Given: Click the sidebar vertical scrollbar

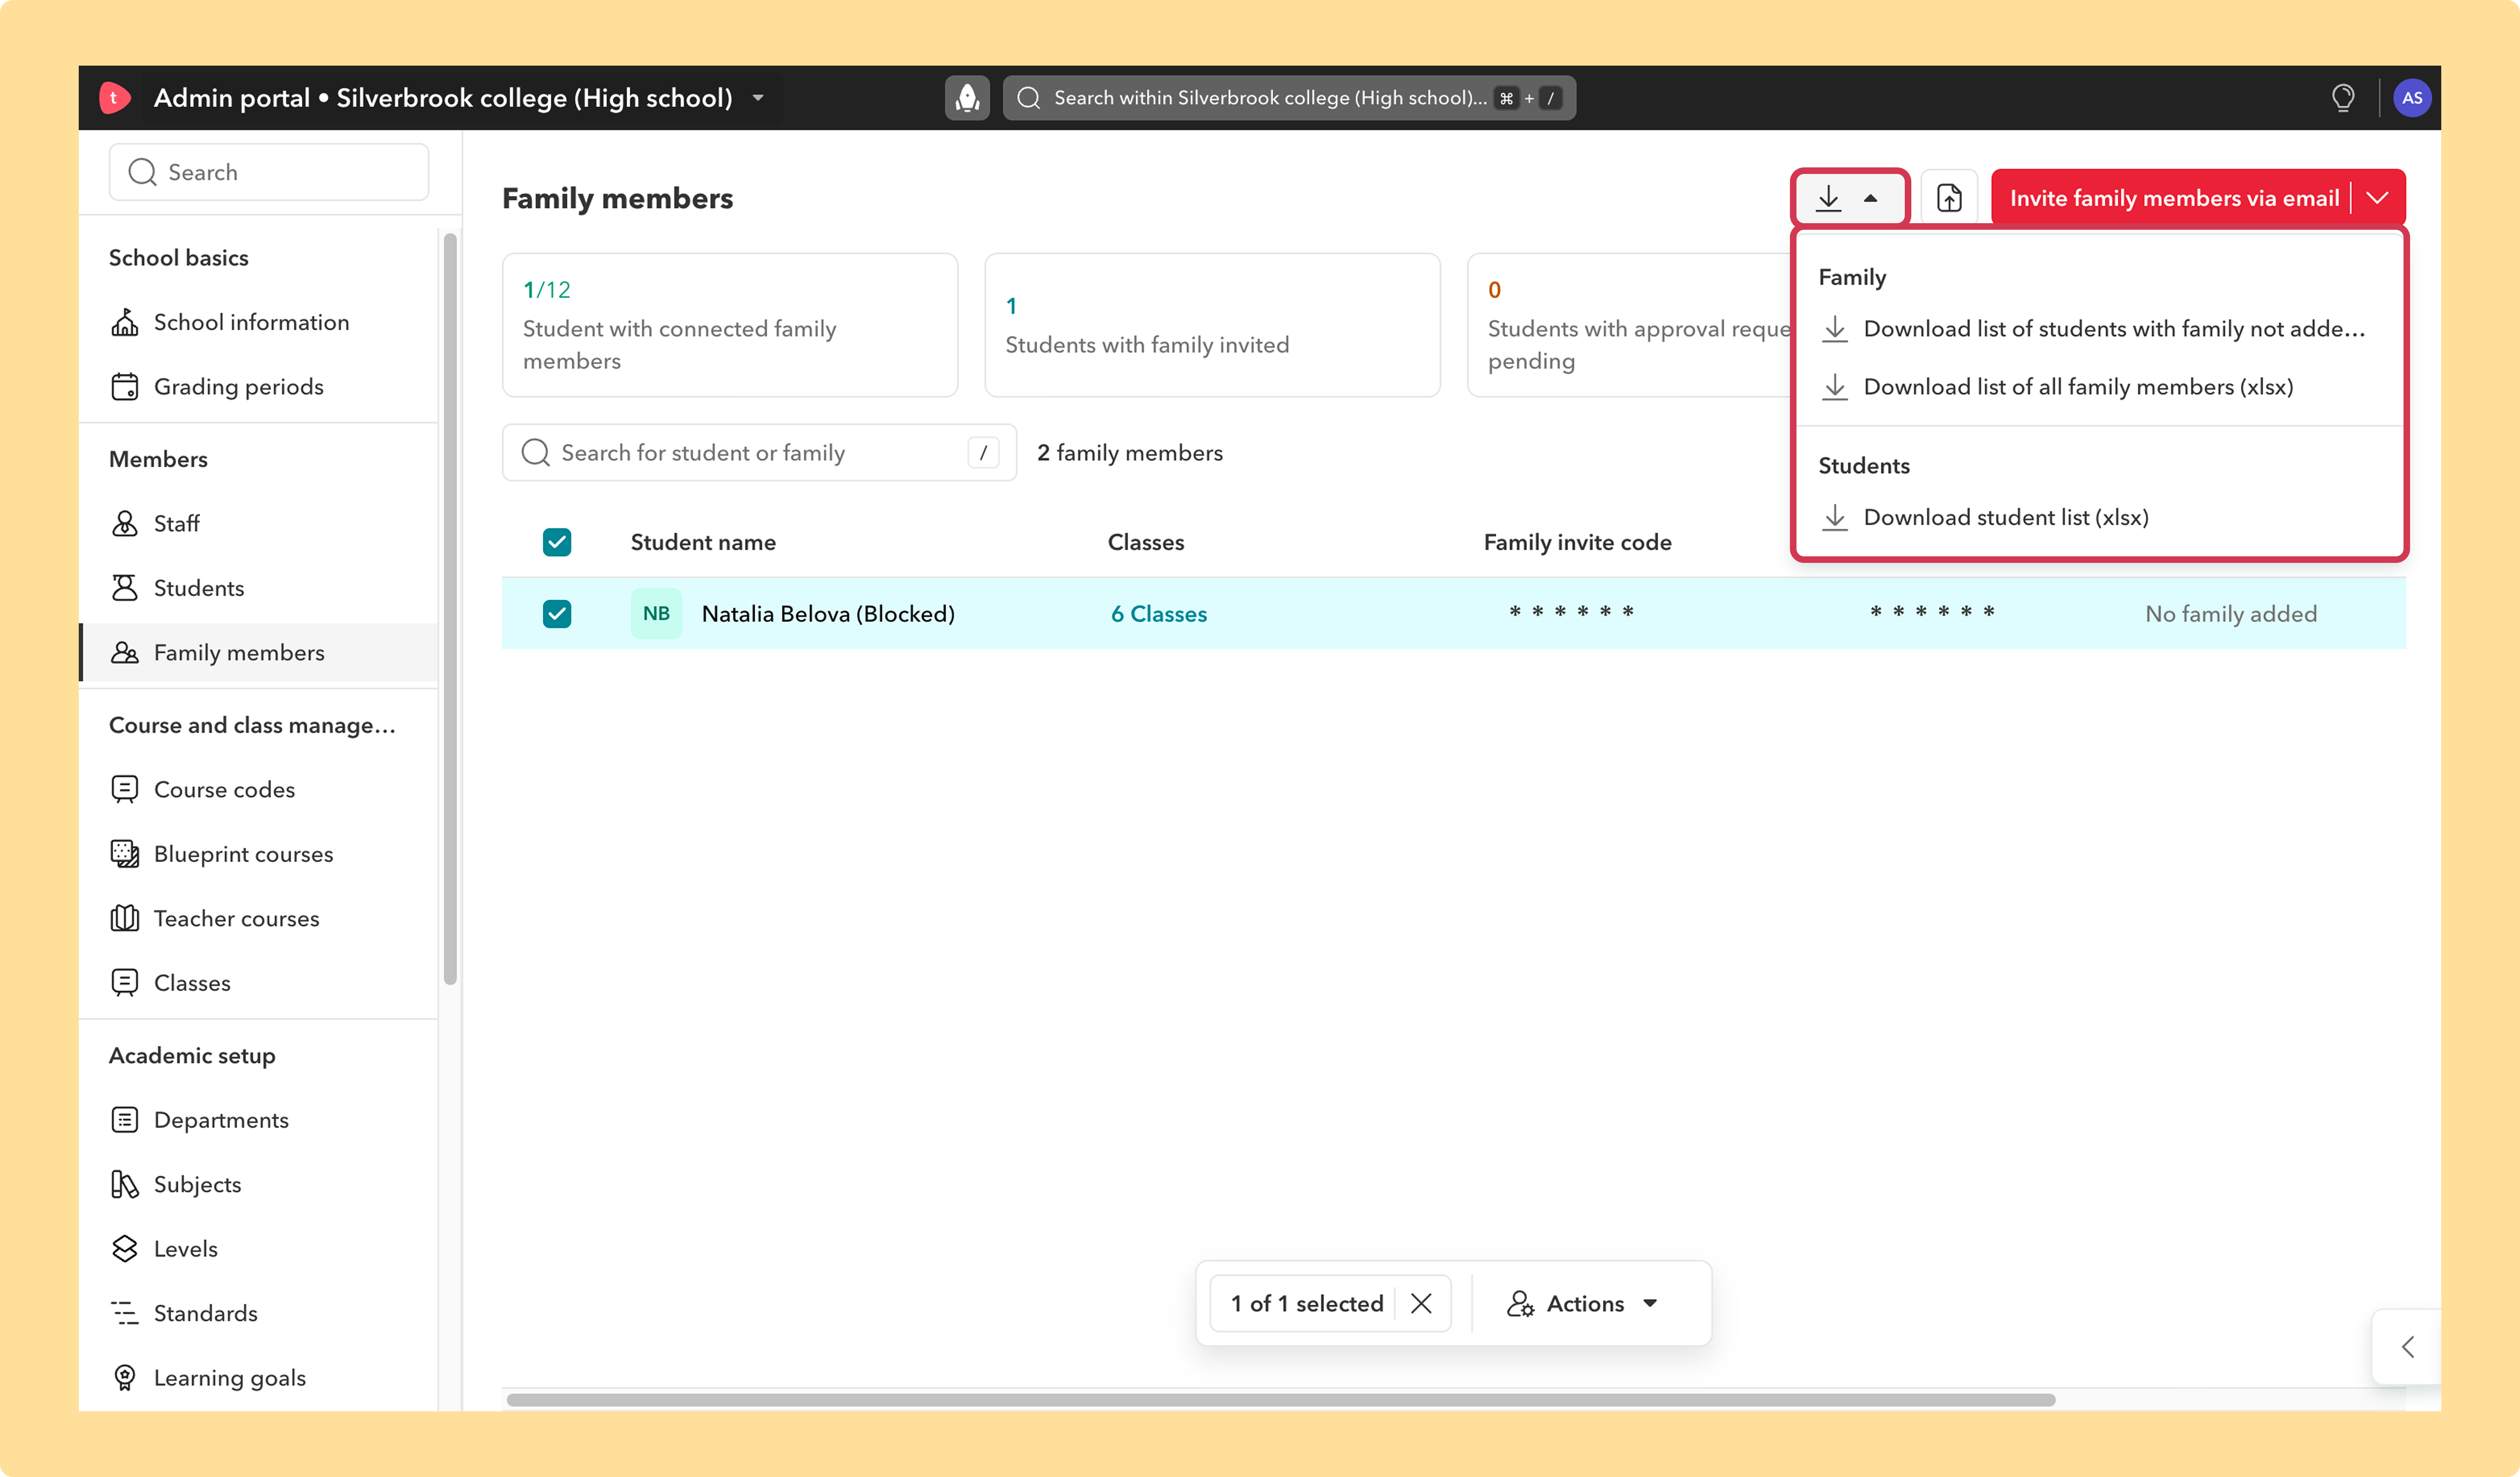Looking at the screenshot, I should coord(450,609).
